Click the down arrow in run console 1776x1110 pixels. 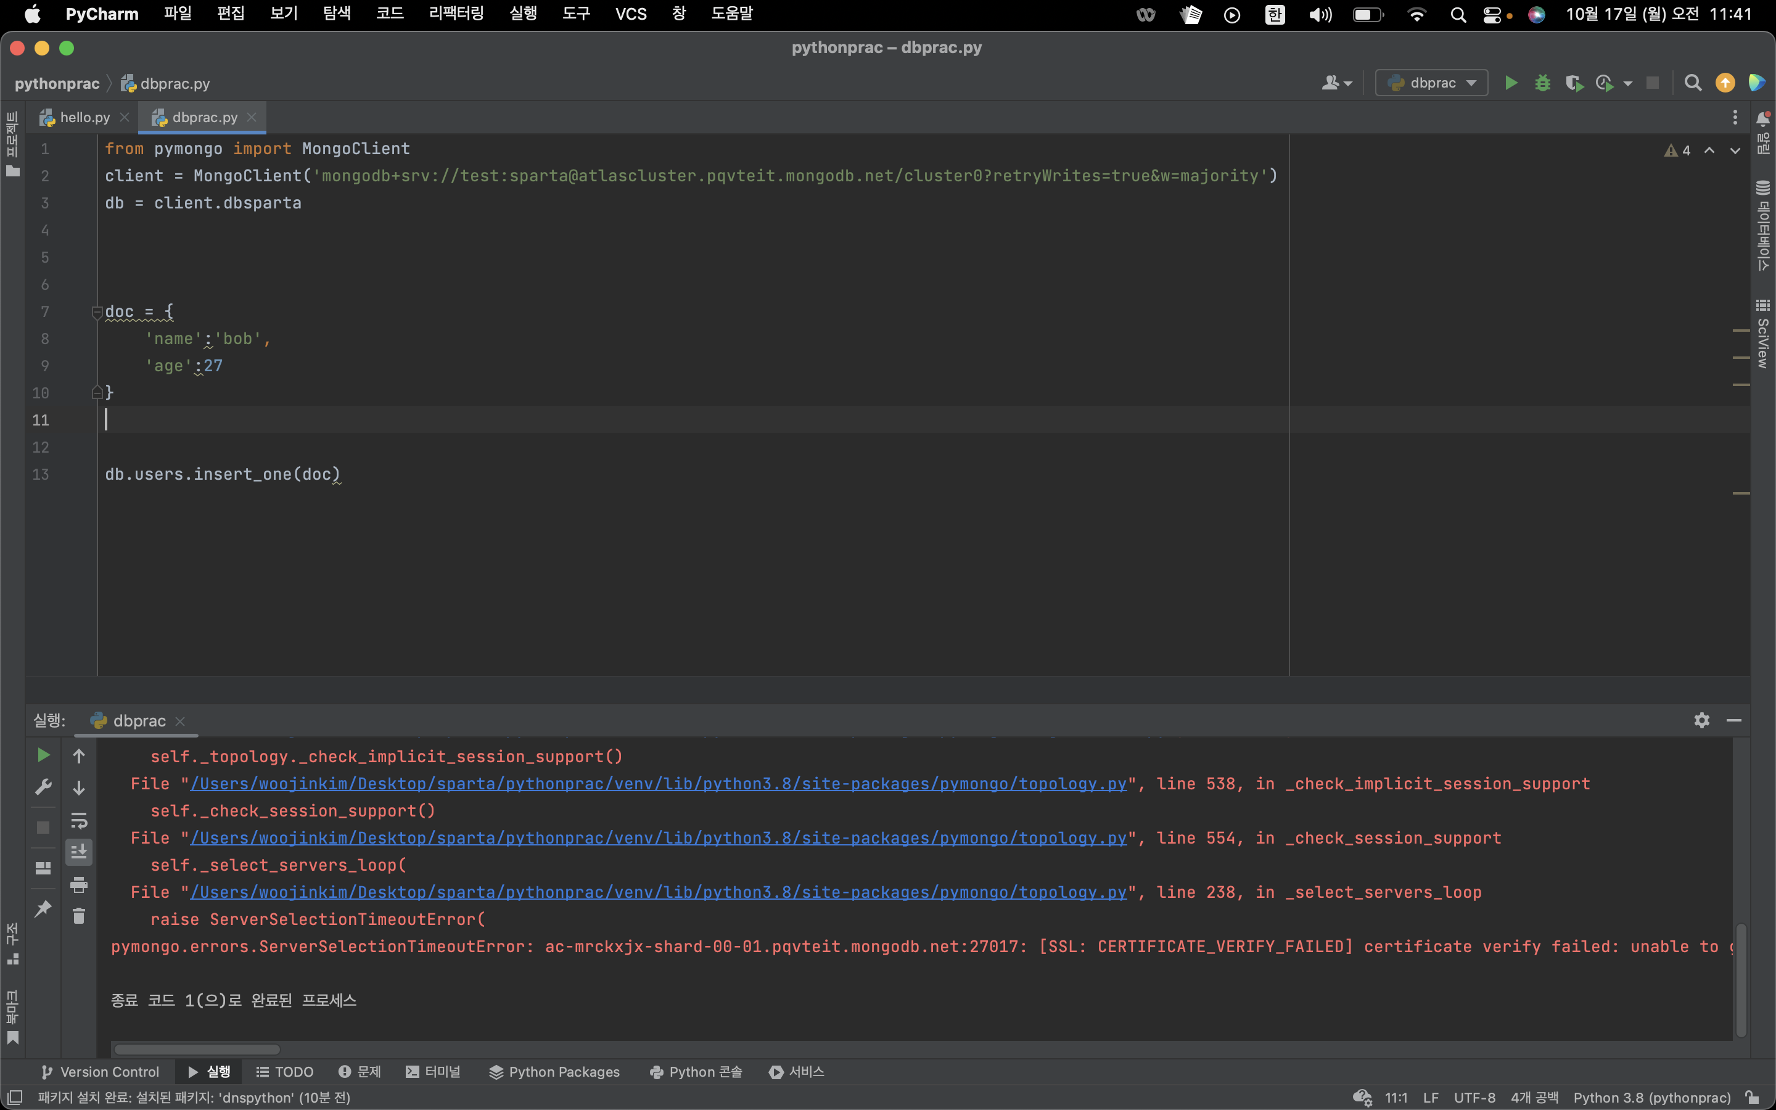(x=80, y=789)
